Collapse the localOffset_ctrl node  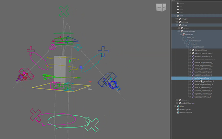click(x=188, y=47)
